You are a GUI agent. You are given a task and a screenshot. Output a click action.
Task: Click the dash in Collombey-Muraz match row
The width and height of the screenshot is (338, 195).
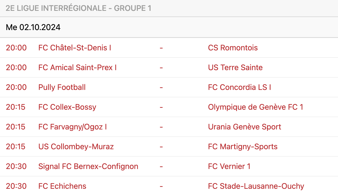coord(161,147)
